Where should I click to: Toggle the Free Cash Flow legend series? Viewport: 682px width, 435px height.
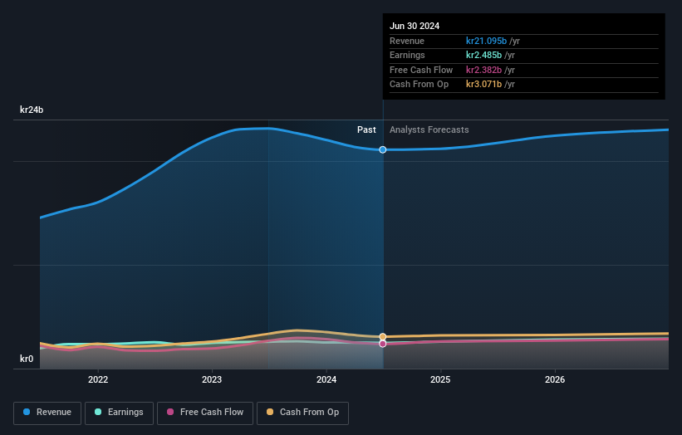click(205, 413)
